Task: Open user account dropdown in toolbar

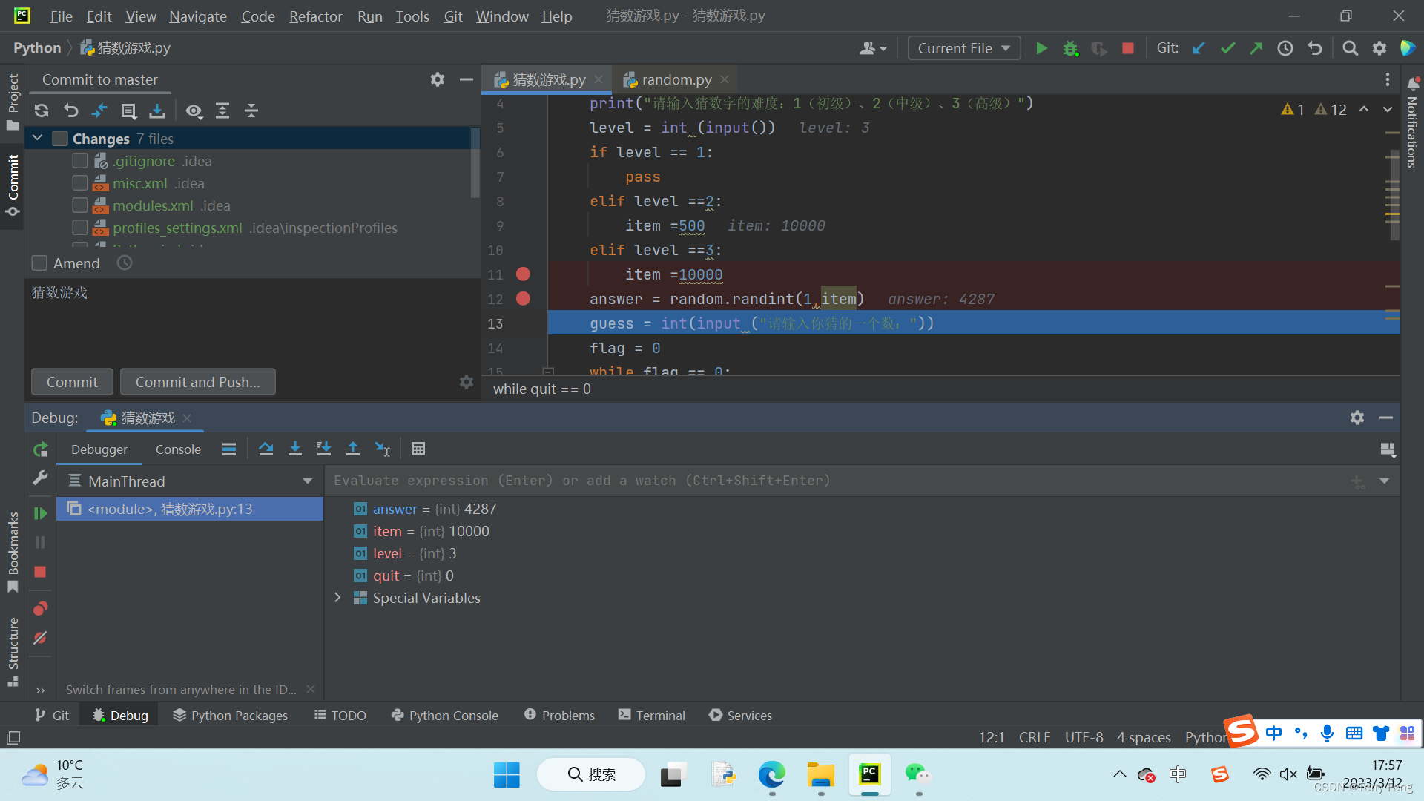Action: [x=873, y=48]
